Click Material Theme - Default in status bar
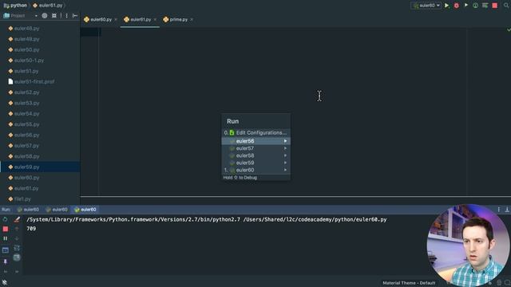The image size is (511, 287). coord(409,283)
